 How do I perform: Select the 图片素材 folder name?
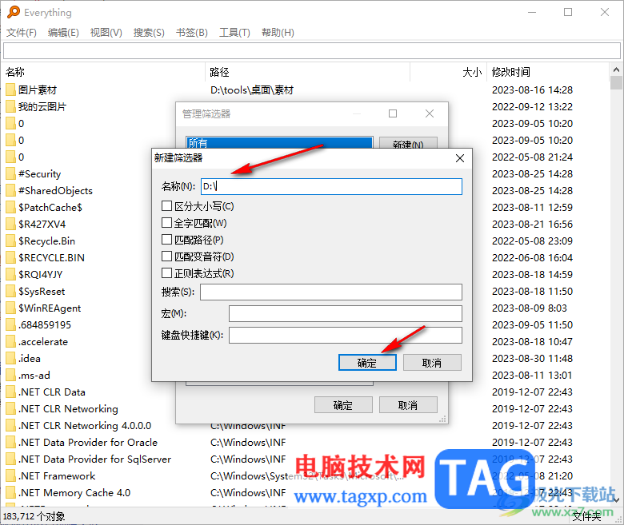38,90
